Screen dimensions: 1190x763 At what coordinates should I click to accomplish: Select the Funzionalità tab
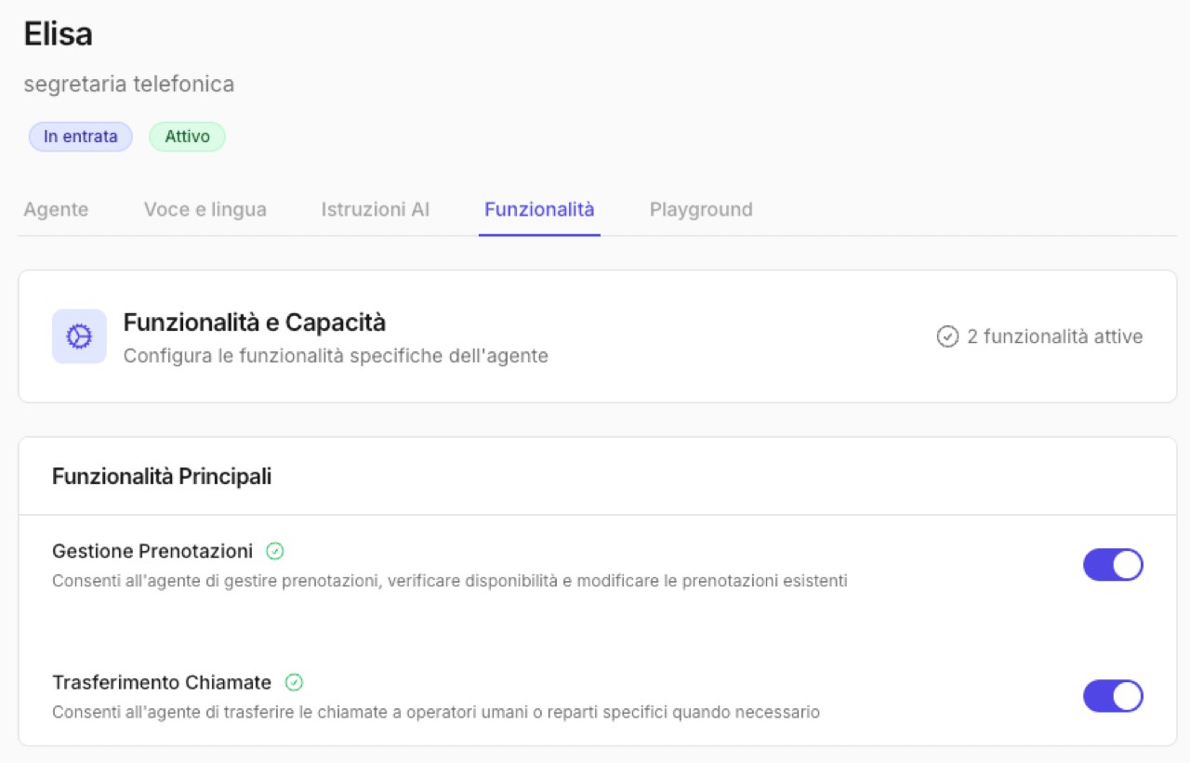pyautogui.click(x=539, y=209)
